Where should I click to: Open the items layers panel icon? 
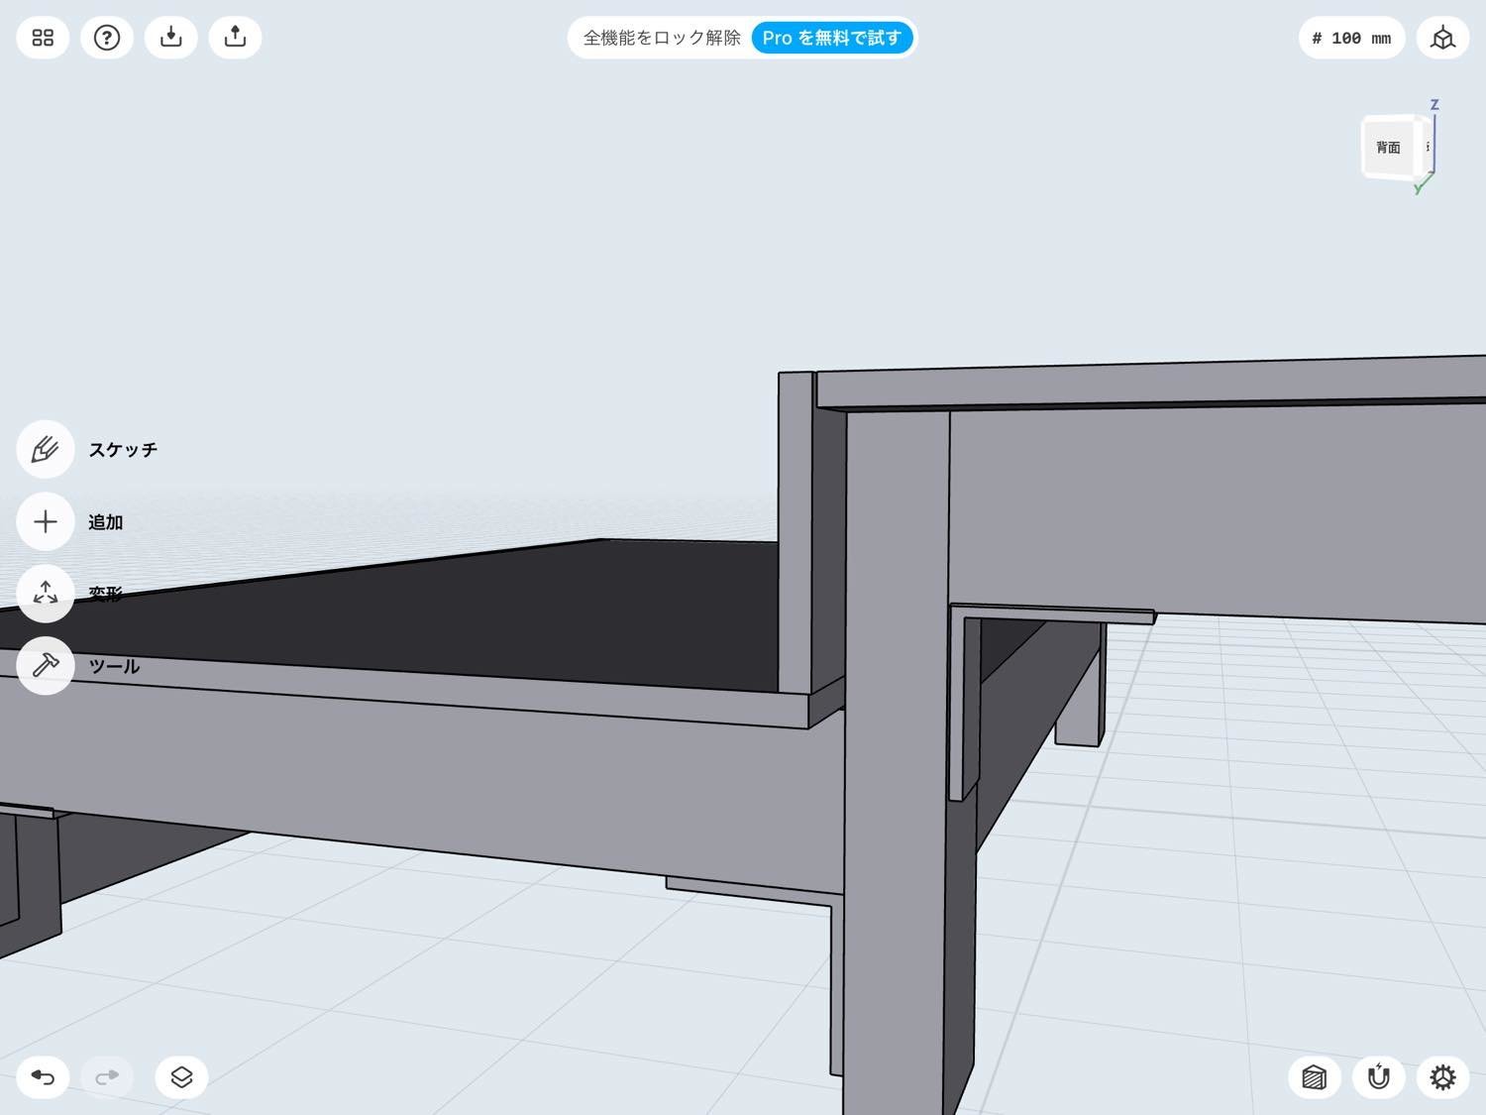point(181,1077)
